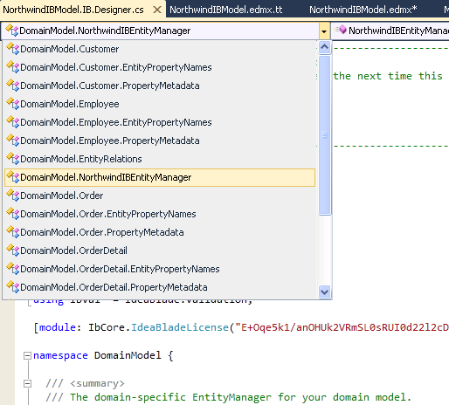The height and width of the screenshot is (405, 449).
Task: Click icon next to DomainModel.Customer.EntityPropertyNames
Action: (13, 66)
